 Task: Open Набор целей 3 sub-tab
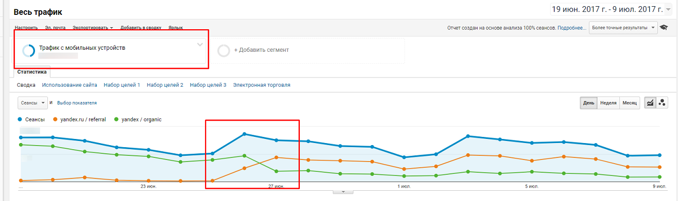pos(208,85)
